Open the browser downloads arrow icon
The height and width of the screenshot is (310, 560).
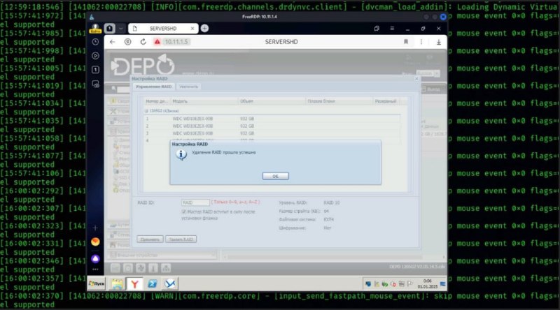coord(439,42)
